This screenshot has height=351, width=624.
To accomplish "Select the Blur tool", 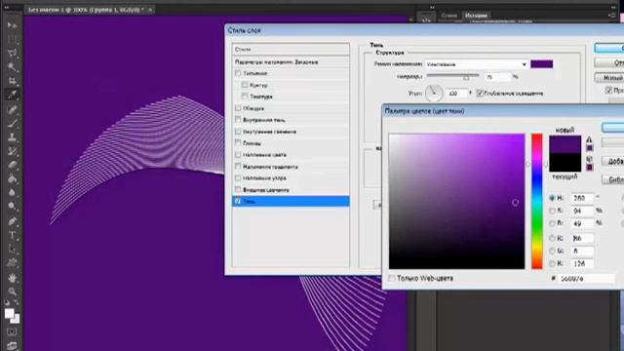I will 12,193.
